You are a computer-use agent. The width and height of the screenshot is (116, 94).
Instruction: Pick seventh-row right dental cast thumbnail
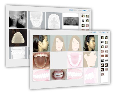[106, 65]
